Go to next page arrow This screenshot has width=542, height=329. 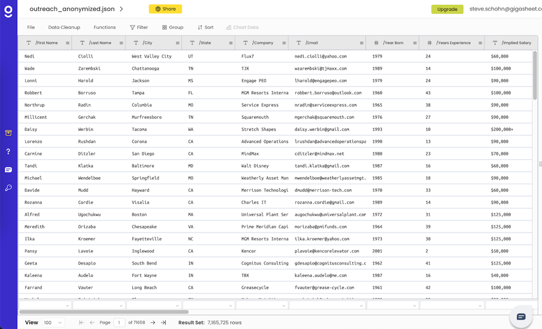153,322
